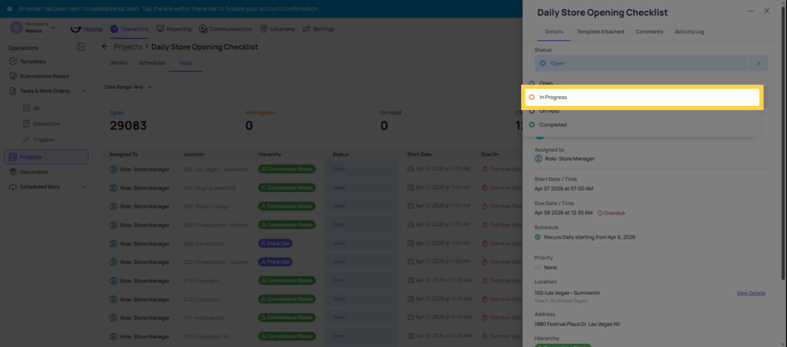Viewport: 787px width, 347px height.
Task: Sort by the Start Date column header
Action: [419, 155]
